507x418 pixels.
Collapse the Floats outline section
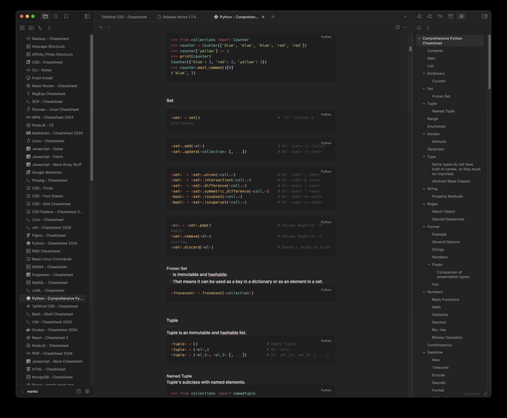coord(429,265)
